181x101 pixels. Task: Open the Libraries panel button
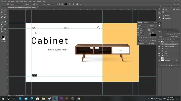tap(176, 9)
